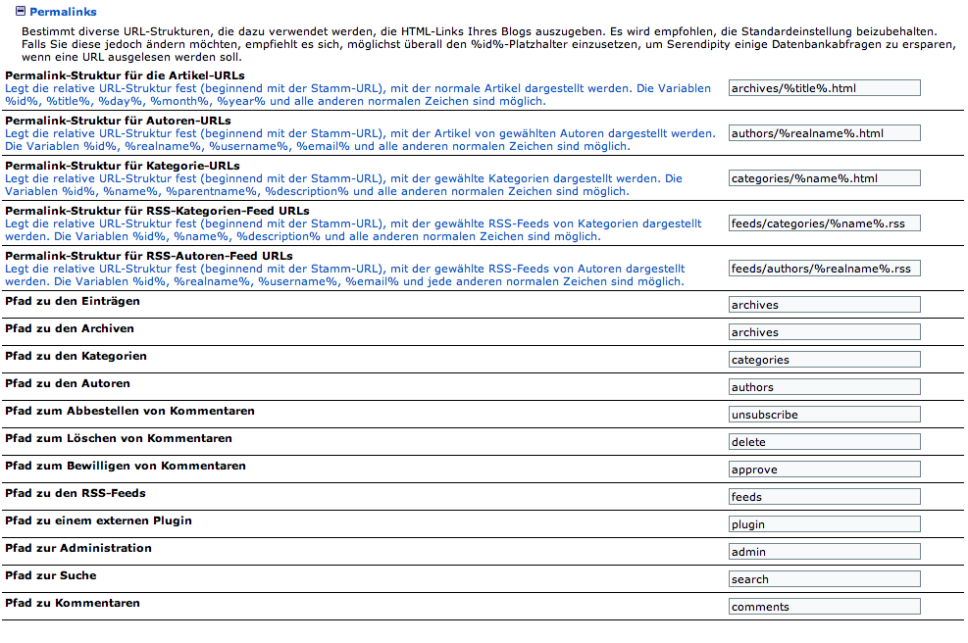Select the Kategorie-URLs permalink structure field
The image size is (968, 643).
pyautogui.click(x=824, y=178)
